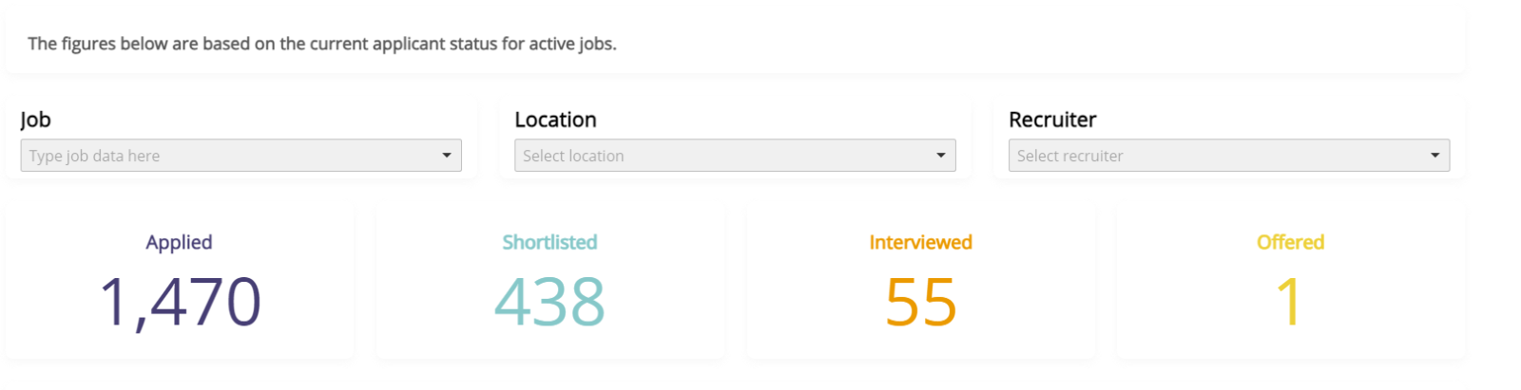Click the Interviewed label
Image resolution: width=1521 pixels, height=390 pixels.
pos(920,242)
